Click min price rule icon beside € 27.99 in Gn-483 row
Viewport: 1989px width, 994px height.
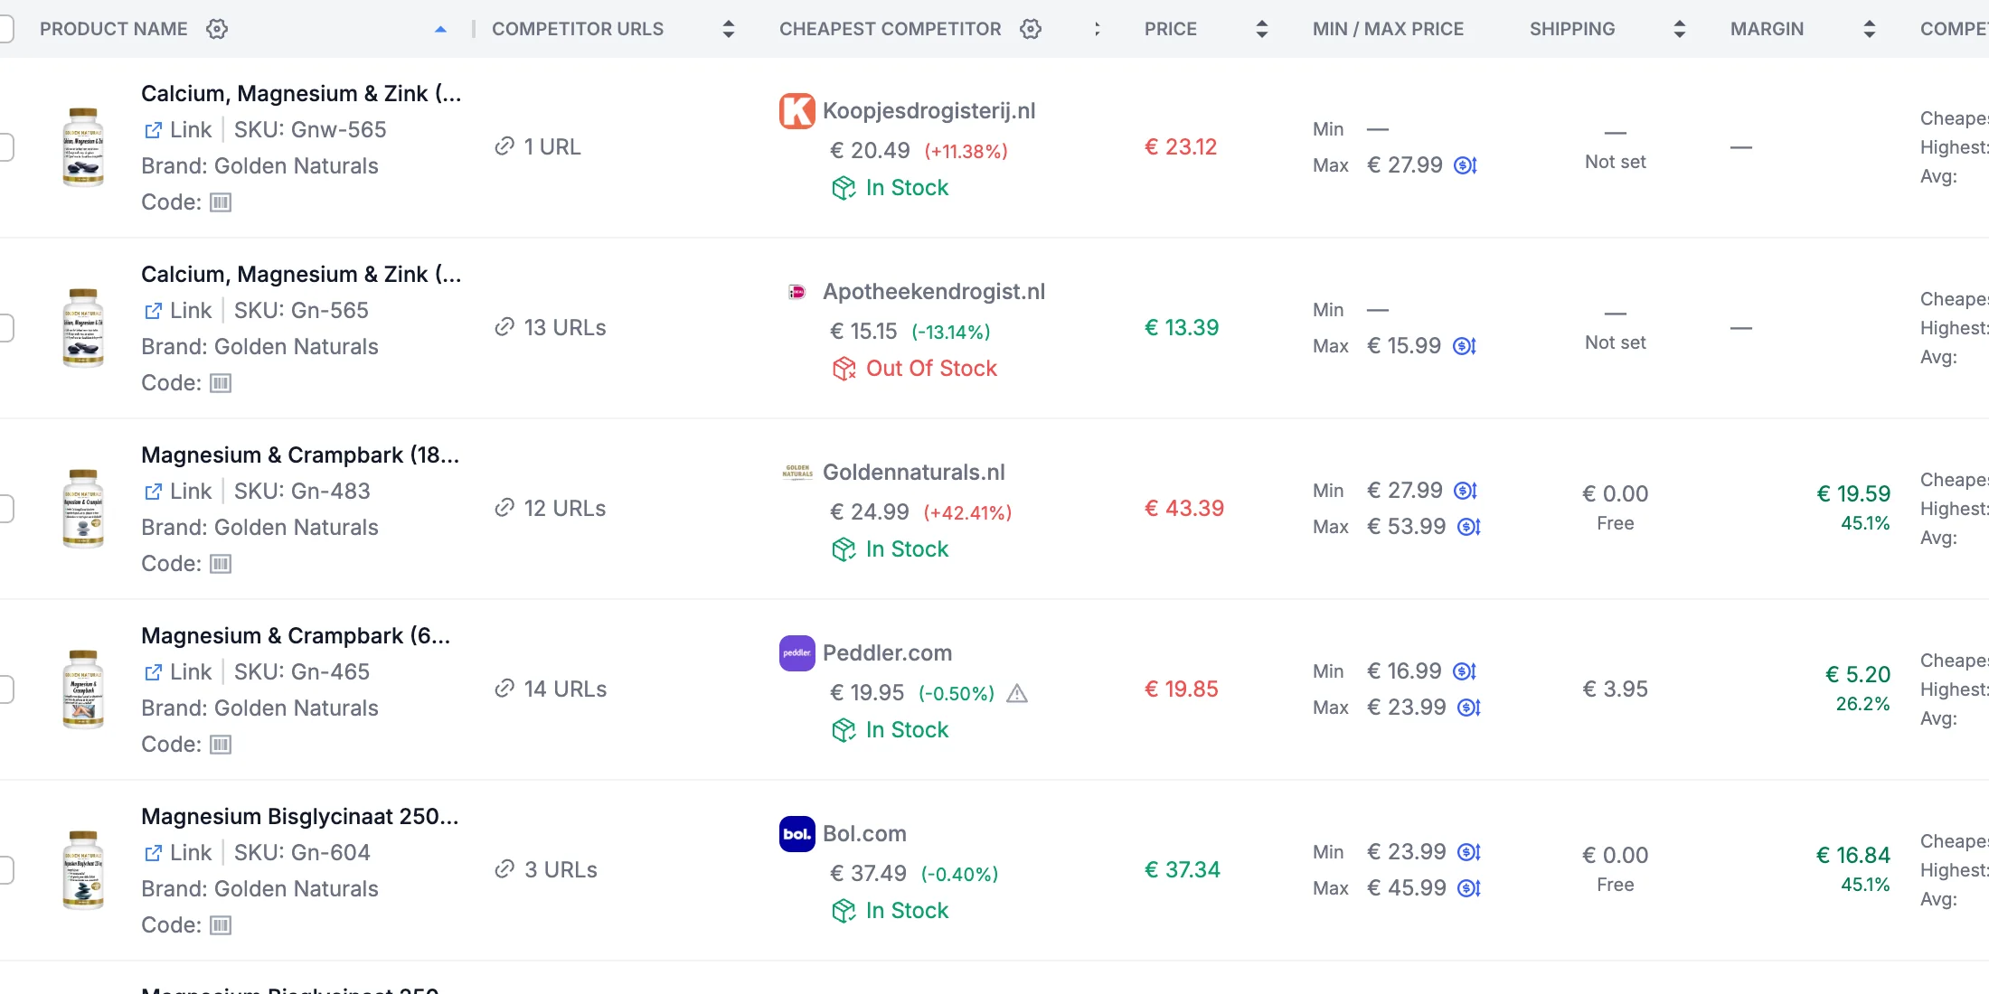pyautogui.click(x=1466, y=491)
